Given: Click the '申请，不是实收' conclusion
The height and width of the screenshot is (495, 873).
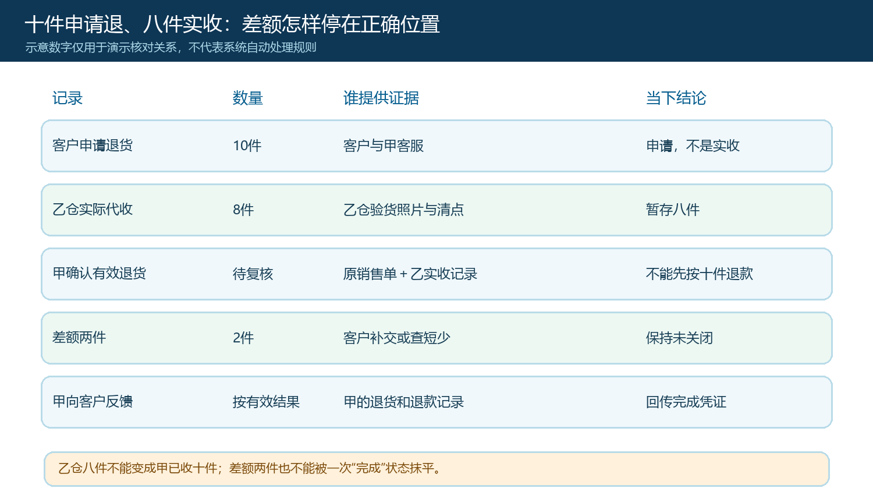Looking at the screenshot, I should coord(693,146).
